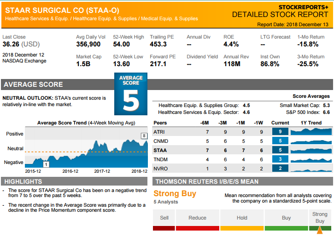This screenshot has height=237, width=334.
Task: Open CNMD 1Y Trend sparkline
Action: click(x=311, y=141)
